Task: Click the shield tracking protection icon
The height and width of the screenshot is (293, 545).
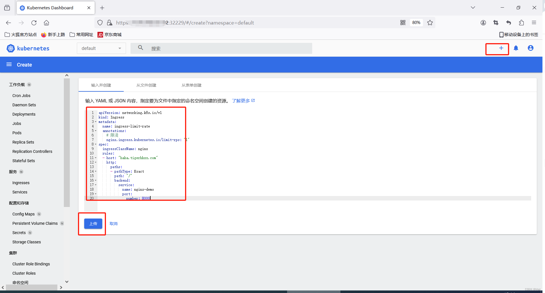Action: click(x=100, y=23)
